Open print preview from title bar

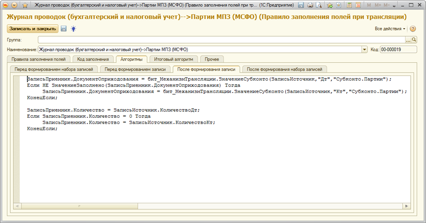319,5
